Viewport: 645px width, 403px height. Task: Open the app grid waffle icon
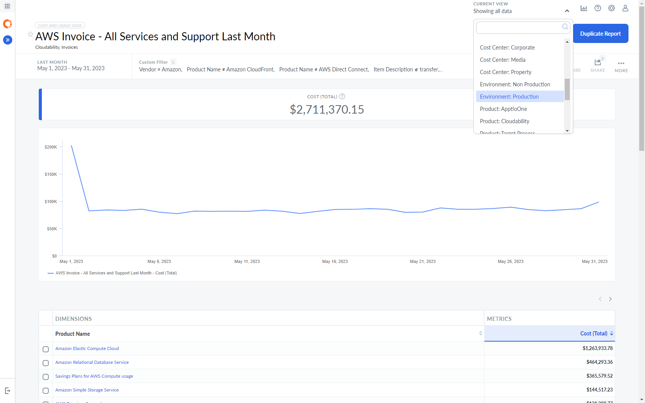pos(7,6)
